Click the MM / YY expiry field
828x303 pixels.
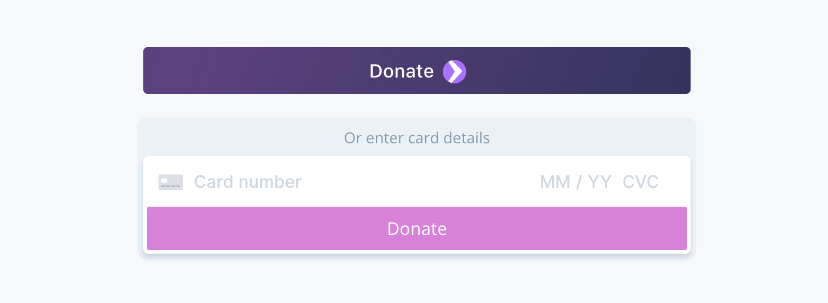click(575, 182)
